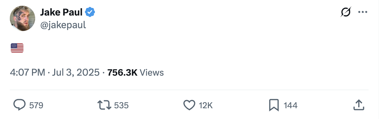Click the 535 reposts count
379x119 pixels.
pos(121,105)
